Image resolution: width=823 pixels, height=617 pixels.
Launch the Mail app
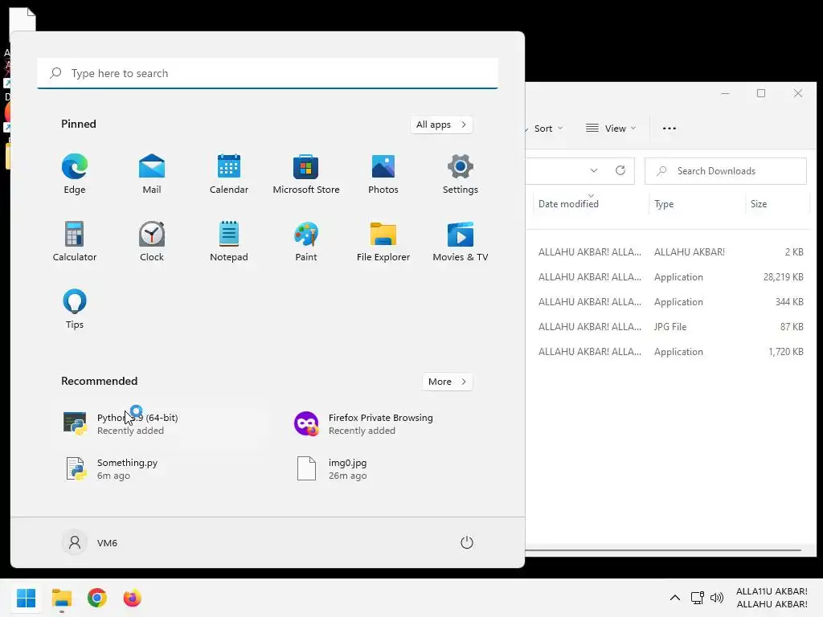coord(152,174)
